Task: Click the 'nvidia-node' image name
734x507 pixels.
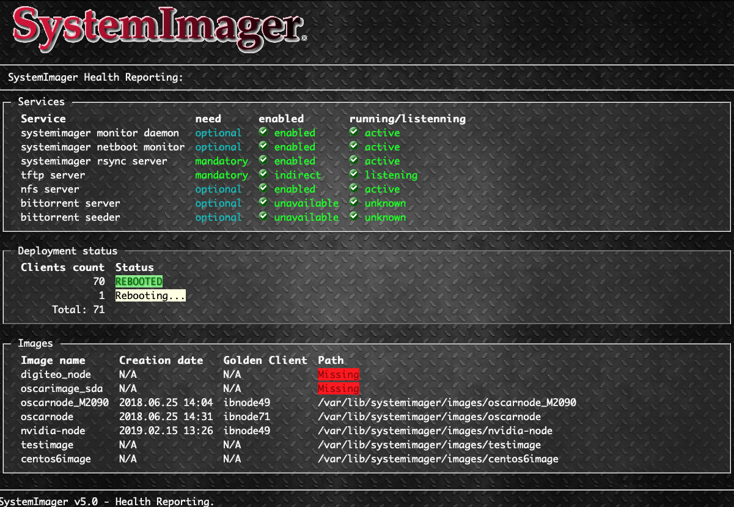Action: click(x=53, y=431)
